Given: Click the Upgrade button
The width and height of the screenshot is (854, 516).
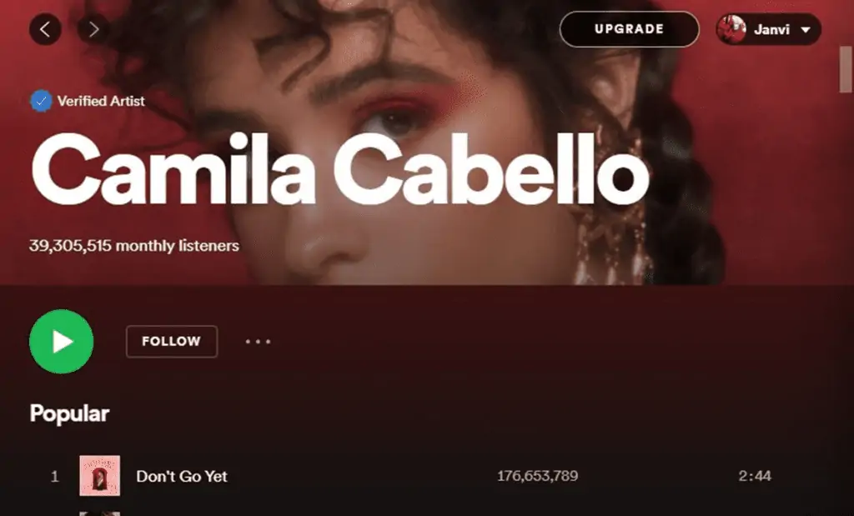Looking at the screenshot, I should 629,29.
